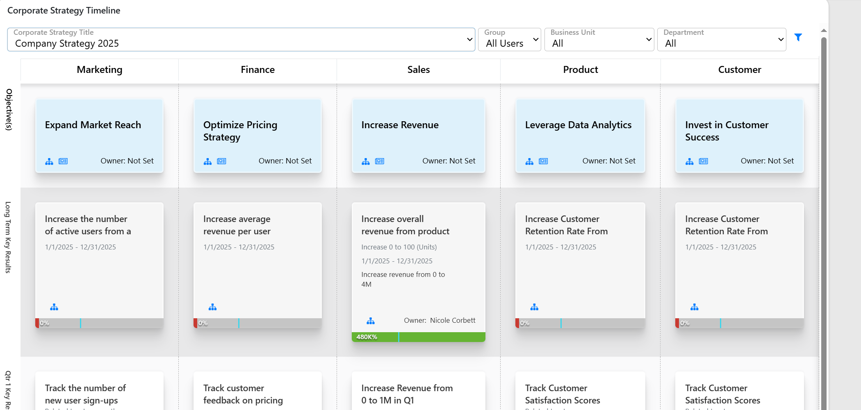Click Increase the number of active users title
Viewport: 861px width, 410px height.
coord(88,225)
